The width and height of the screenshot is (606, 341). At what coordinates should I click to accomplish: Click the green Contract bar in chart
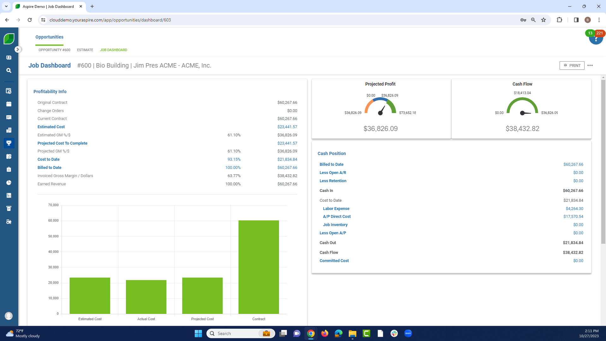(x=258, y=267)
